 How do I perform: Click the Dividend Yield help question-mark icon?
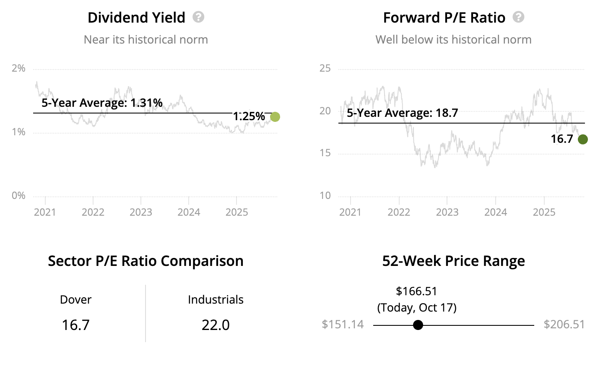point(198,17)
